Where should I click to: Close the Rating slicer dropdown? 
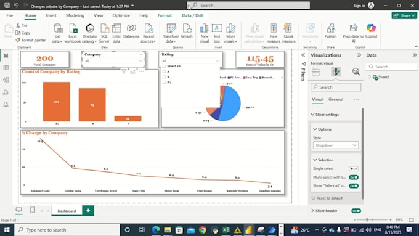[218, 61]
